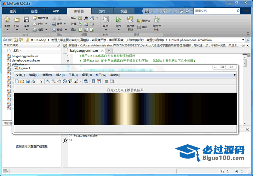Click the green Run (运行) icon
The height and width of the screenshot is (176, 253).
118,19
